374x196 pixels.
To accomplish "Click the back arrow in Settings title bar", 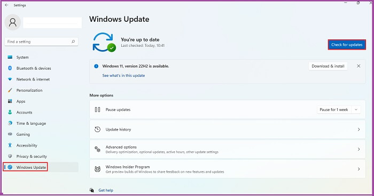I will pyautogui.click(x=6, y=5).
